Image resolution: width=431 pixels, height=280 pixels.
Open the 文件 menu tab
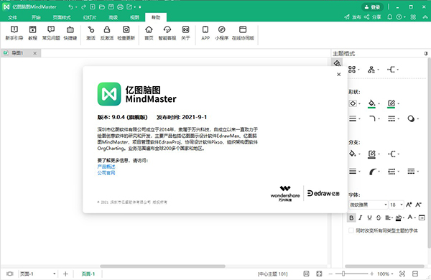(12, 17)
